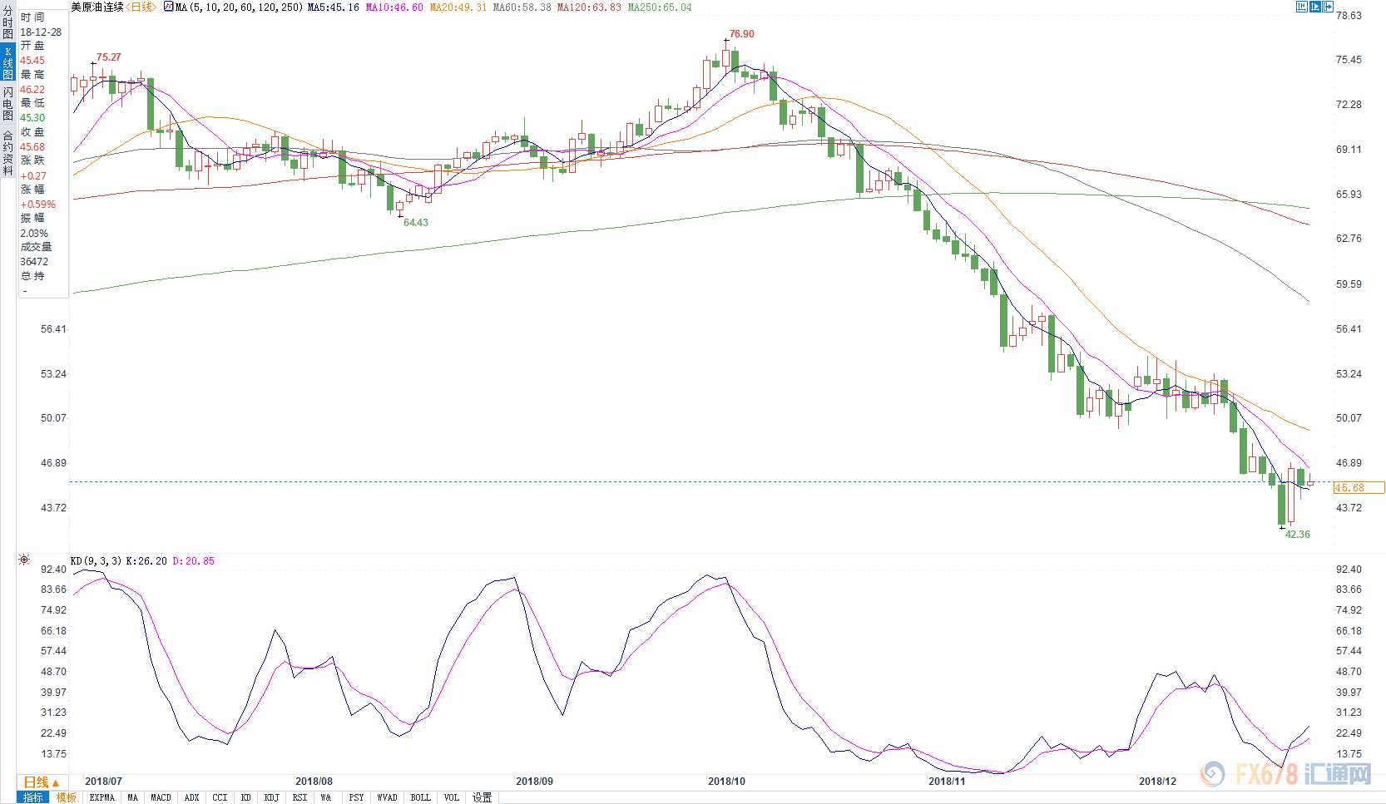Toggle the BOLL indicator
This screenshot has height=804, width=1386.
[420, 797]
